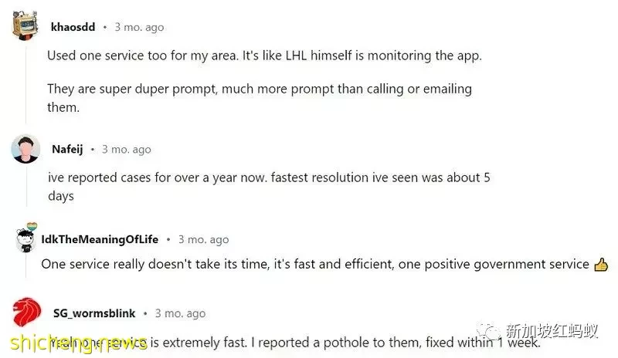Click the 新加坡红蚂蚁 watermark label
Screen dimensions: 618x358
[552, 331]
